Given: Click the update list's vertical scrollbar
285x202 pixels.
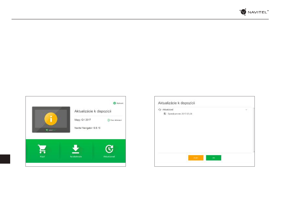Looking at the screenshot, I should pos(254,130).
